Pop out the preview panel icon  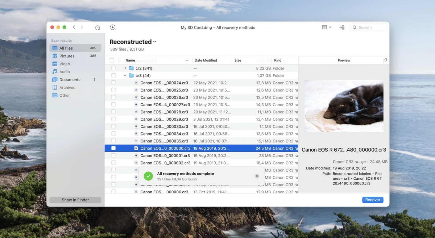[385, 60]
